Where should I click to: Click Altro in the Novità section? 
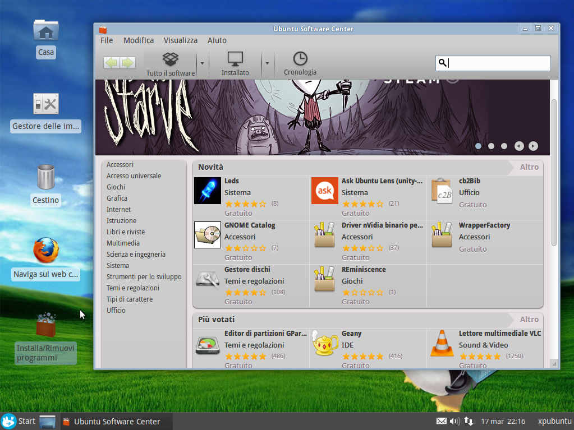point(529,167)
